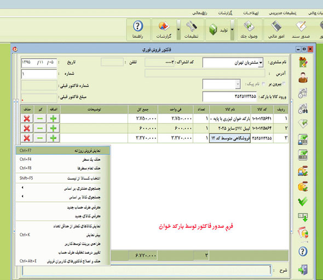Click sidebar pie chart report icon
323x280 pixels.
[303, 233]
